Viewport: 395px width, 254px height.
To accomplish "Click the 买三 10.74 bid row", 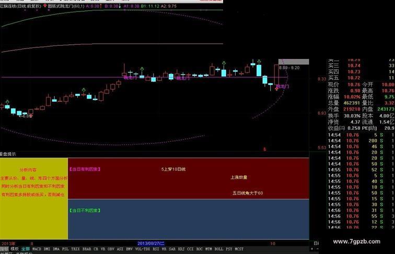I will (361, 66).
